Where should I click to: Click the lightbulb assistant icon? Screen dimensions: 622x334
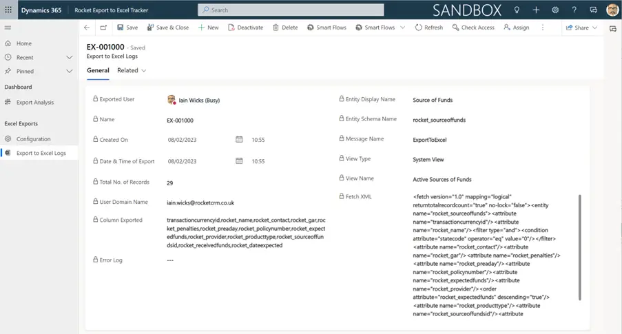click(517, 10)
